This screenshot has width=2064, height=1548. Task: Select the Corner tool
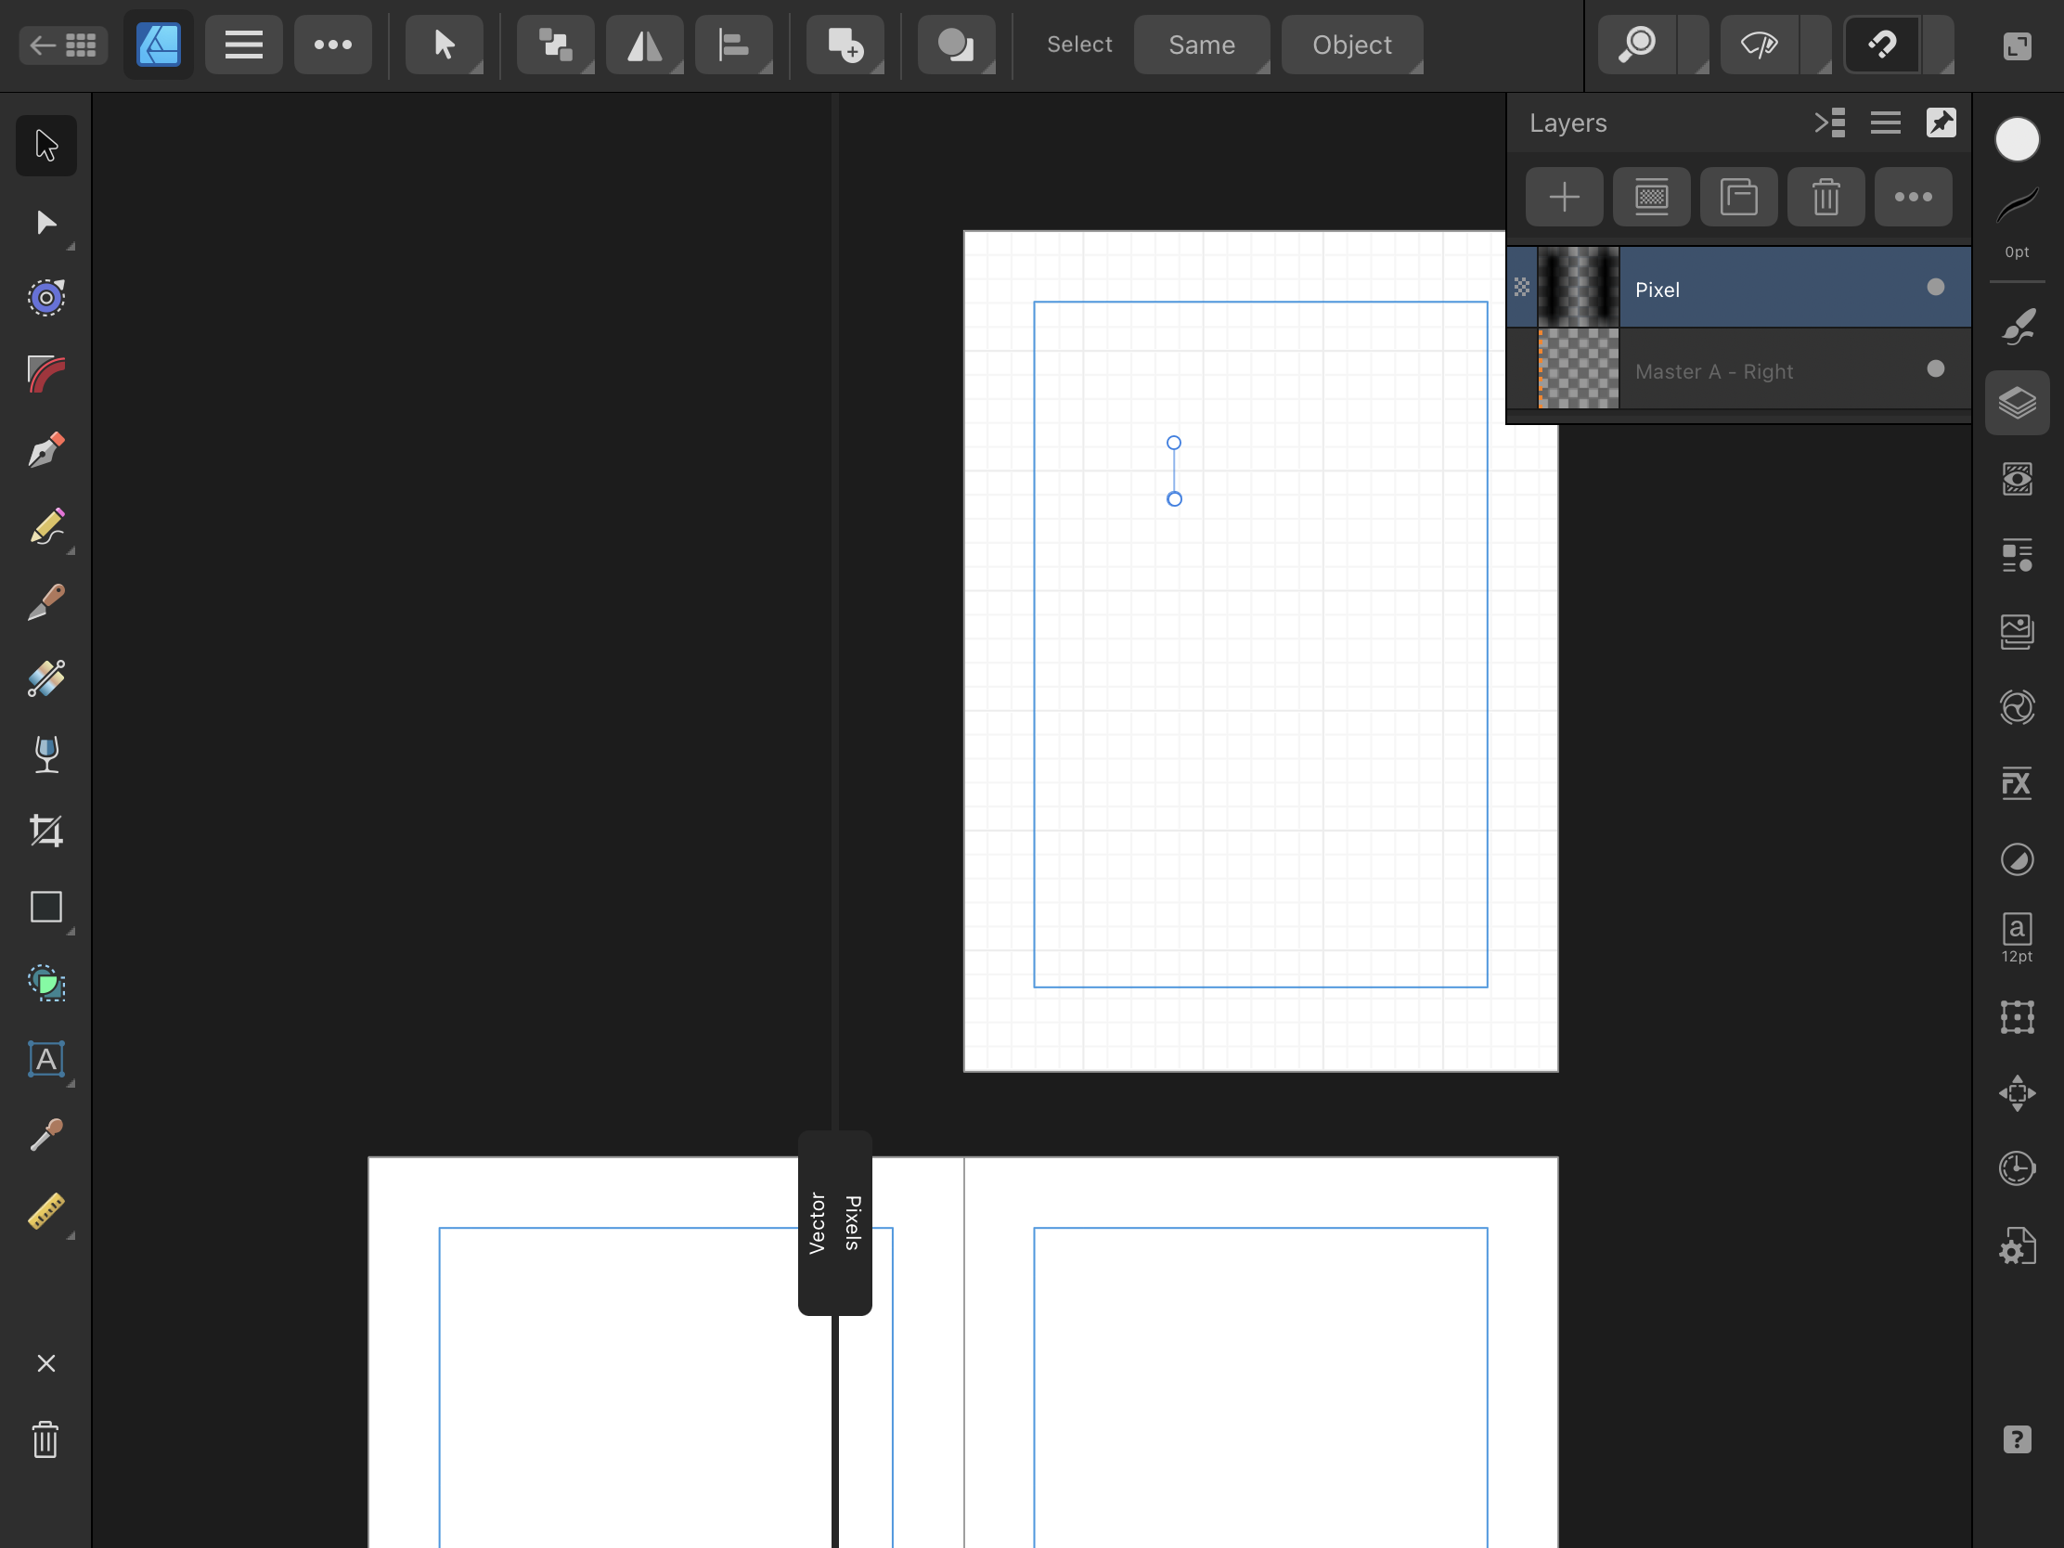pos(45,374)
